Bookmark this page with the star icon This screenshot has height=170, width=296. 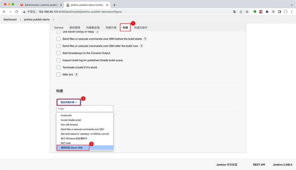(247, 12)
